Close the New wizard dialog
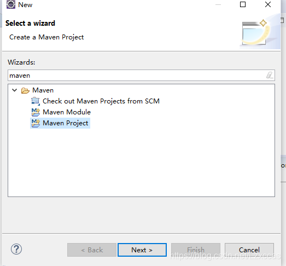286x266 pixels. (x=268, y=4)
